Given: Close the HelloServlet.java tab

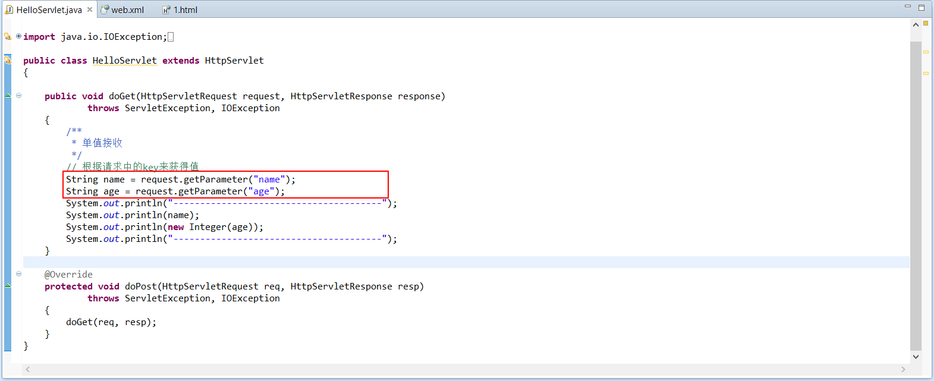Looking at the screenshot, I should click(x=90, y=10).
